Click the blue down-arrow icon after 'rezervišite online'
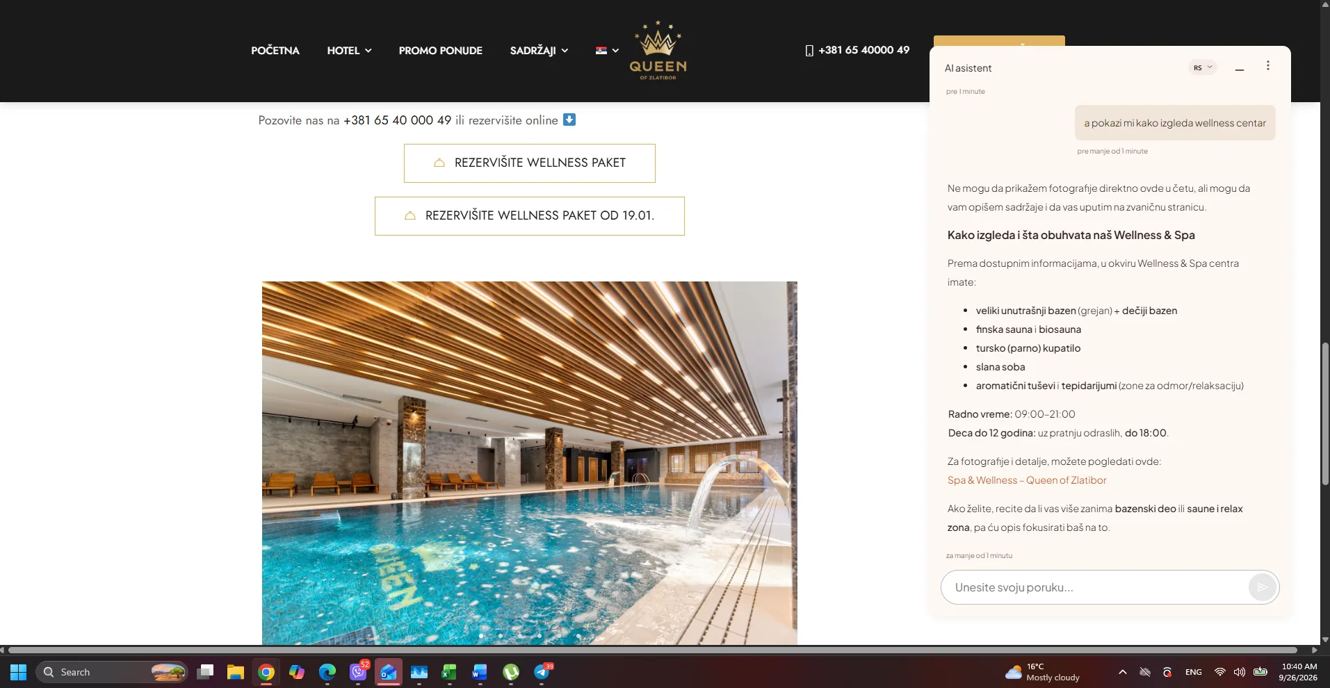This screenshot has height=688, width=1330. coord(569,120)
